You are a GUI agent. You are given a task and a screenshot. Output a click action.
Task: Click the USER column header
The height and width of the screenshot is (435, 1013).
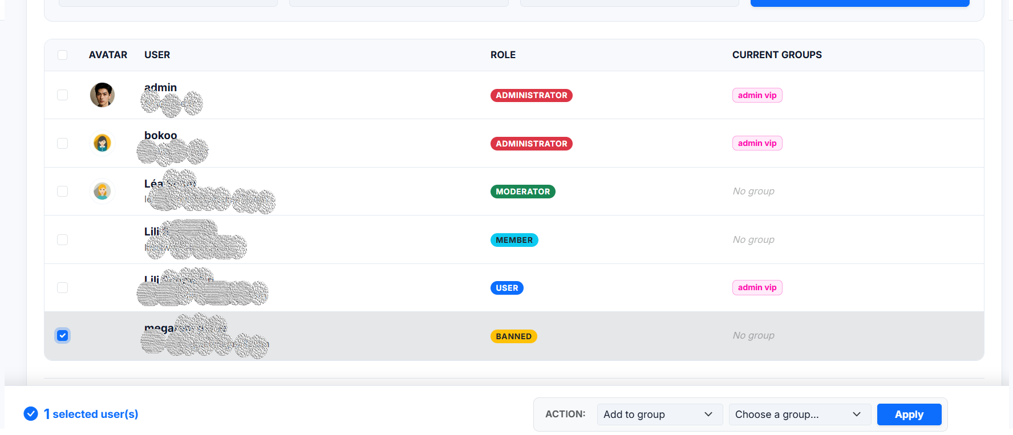click(x=157, y=55)
